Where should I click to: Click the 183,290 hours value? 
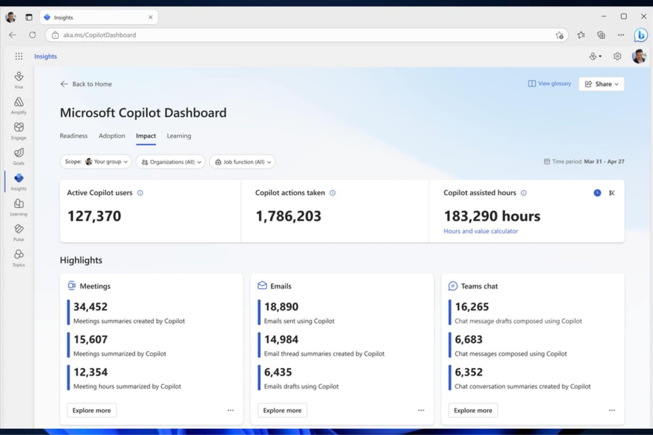492,216
